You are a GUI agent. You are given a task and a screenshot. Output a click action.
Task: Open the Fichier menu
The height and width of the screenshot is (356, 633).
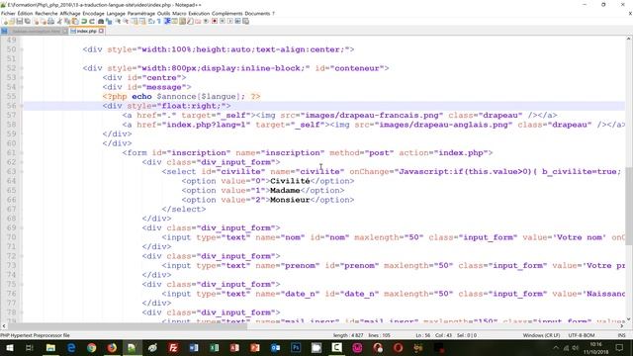[8, 13]
